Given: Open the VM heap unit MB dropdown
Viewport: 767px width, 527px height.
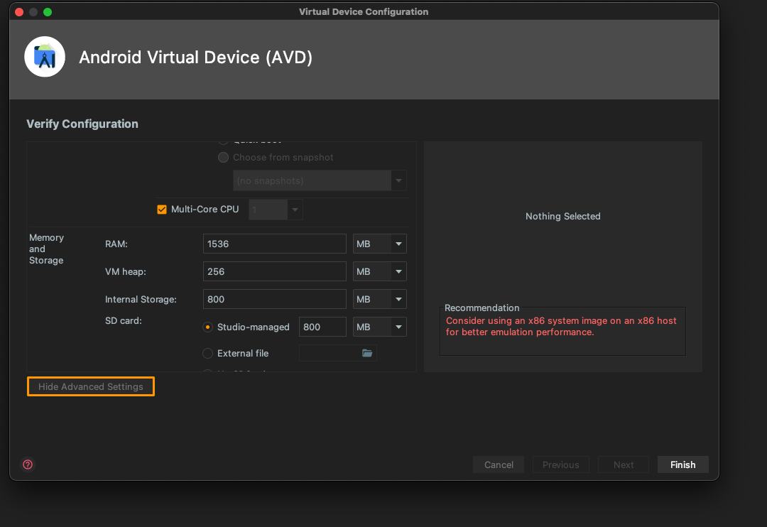Looking at the screenshot, I should click(379, 271).
